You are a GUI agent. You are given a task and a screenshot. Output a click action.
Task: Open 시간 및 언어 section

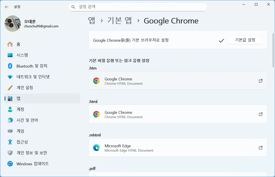coord(42,120)
